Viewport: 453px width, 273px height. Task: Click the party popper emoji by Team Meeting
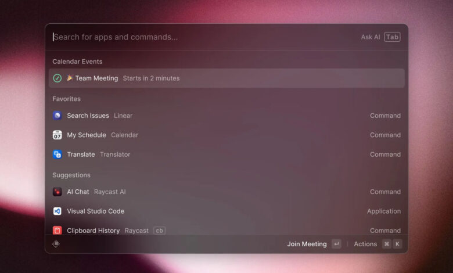pyautogui.click(x=70, y=78)
